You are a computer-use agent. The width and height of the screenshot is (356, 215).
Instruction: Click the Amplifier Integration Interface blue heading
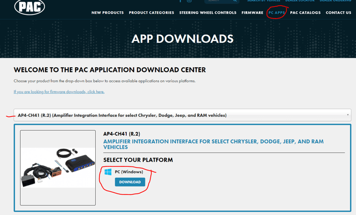coord(213,144)
